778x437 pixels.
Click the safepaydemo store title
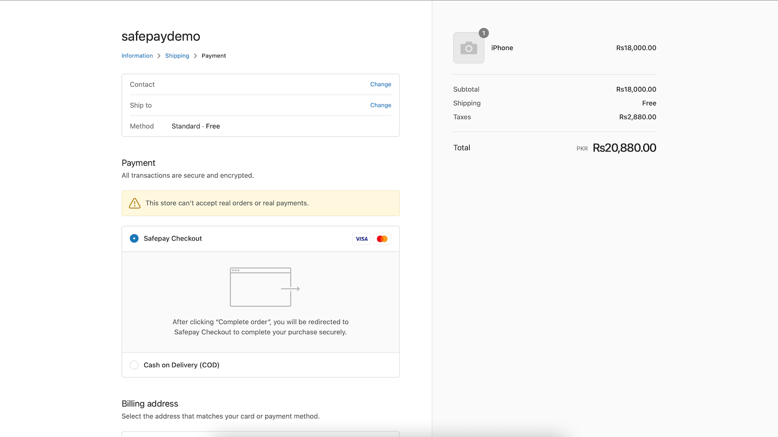[x=161, y=36]
